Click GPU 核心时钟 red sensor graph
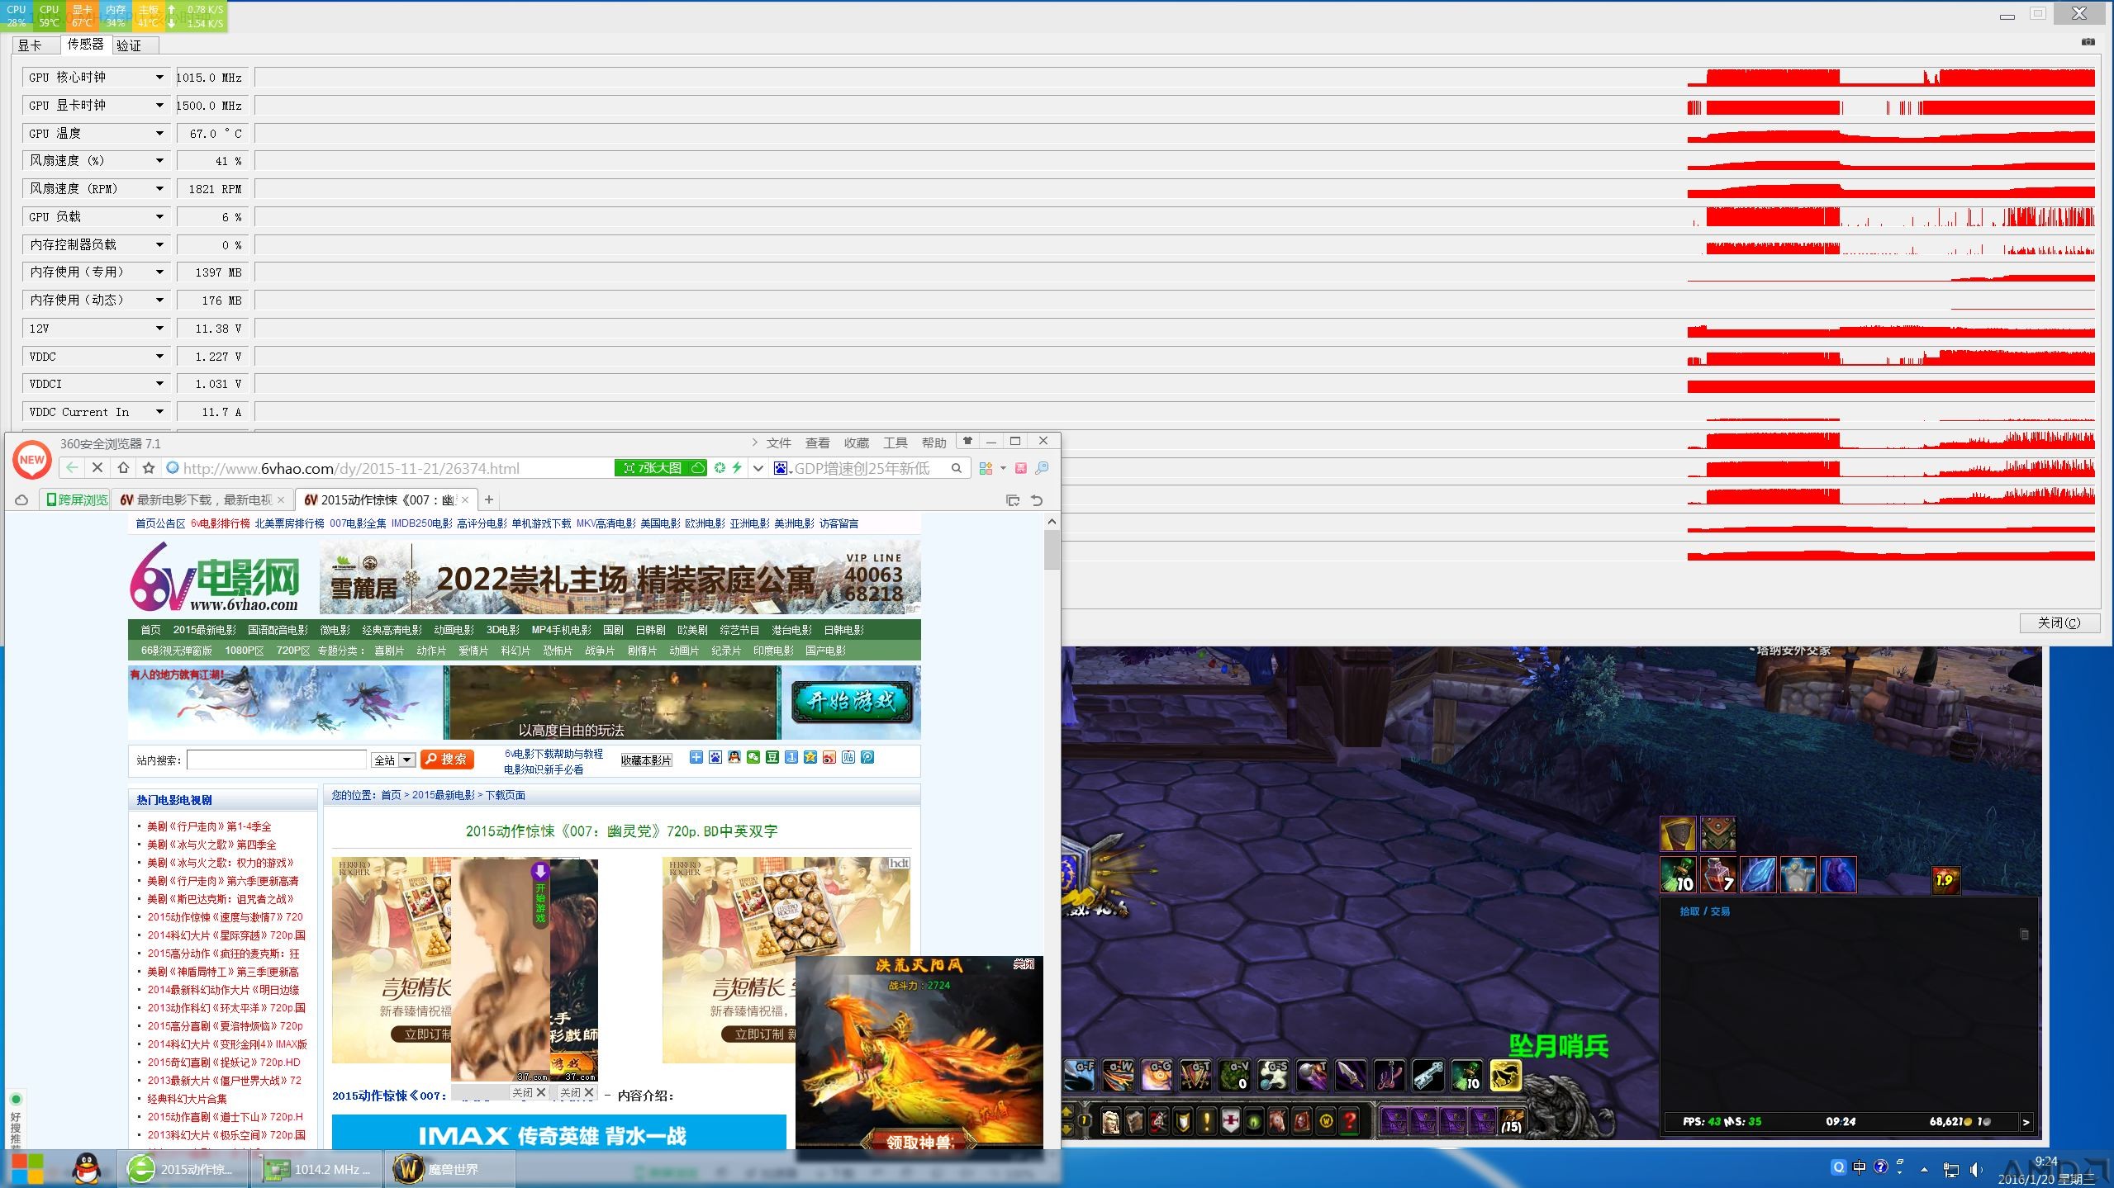 point(1175,78)
